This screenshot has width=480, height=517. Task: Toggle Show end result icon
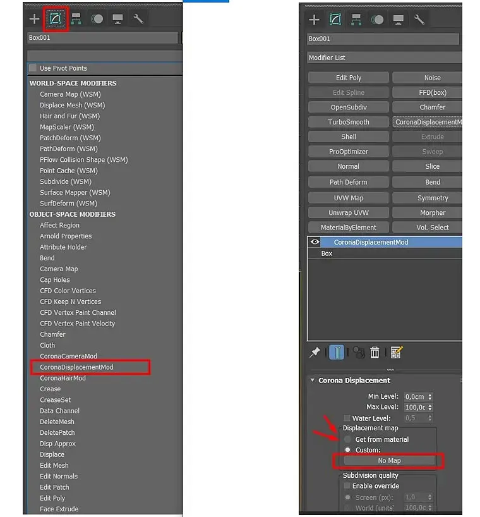(x=337, y=352)
